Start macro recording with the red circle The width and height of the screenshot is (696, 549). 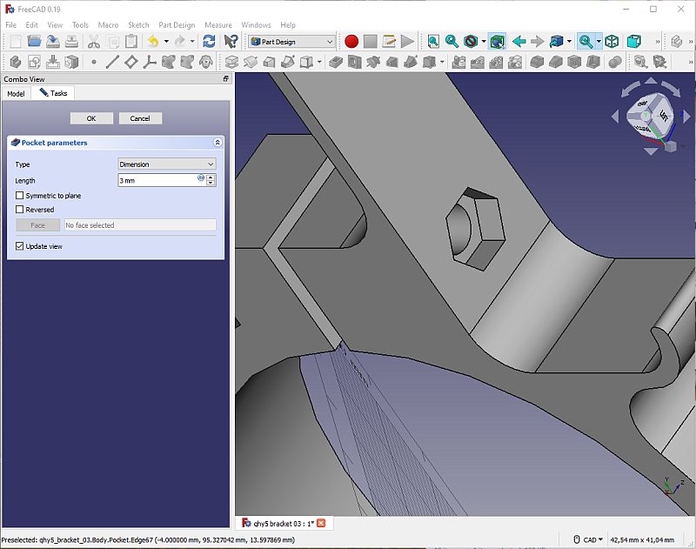tap(351, 42)
